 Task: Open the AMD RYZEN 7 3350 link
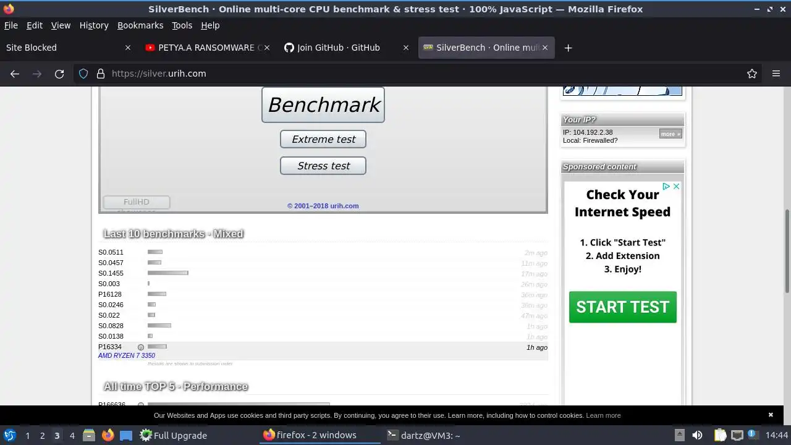click(127, 356)
